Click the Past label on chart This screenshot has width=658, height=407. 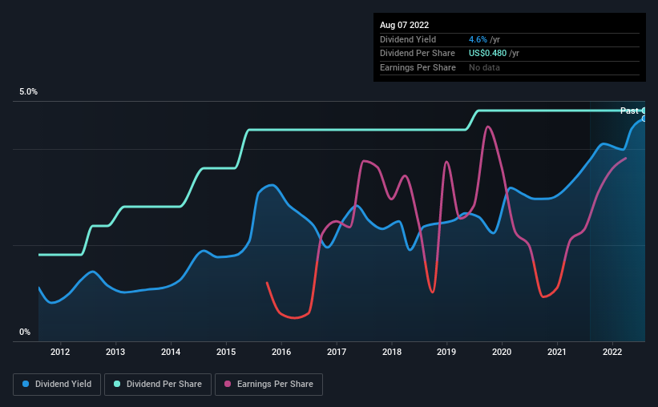629,111
